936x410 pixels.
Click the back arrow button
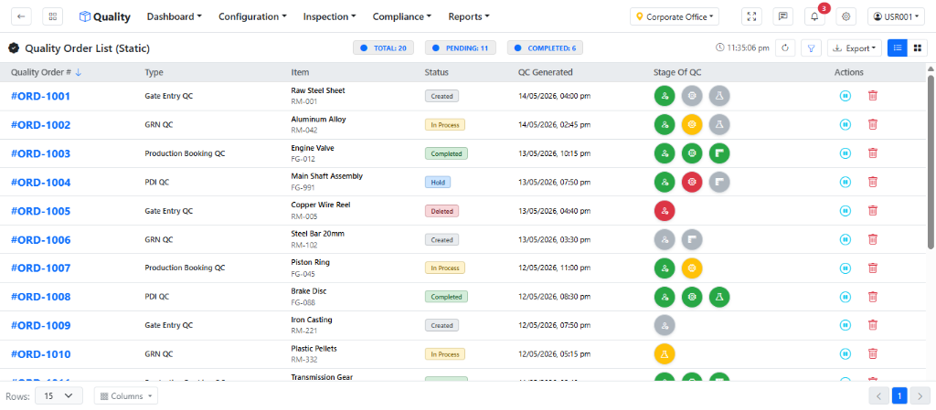click(x=22, y=16)
